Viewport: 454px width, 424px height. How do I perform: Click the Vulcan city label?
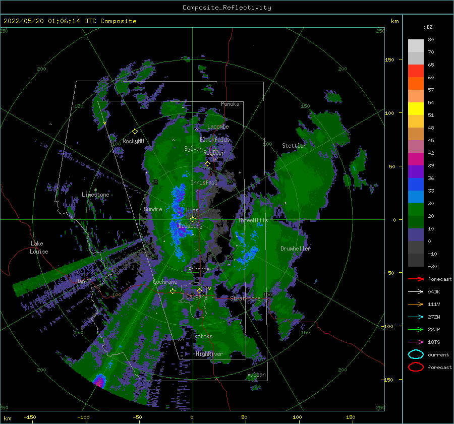(x=257, y=375)
